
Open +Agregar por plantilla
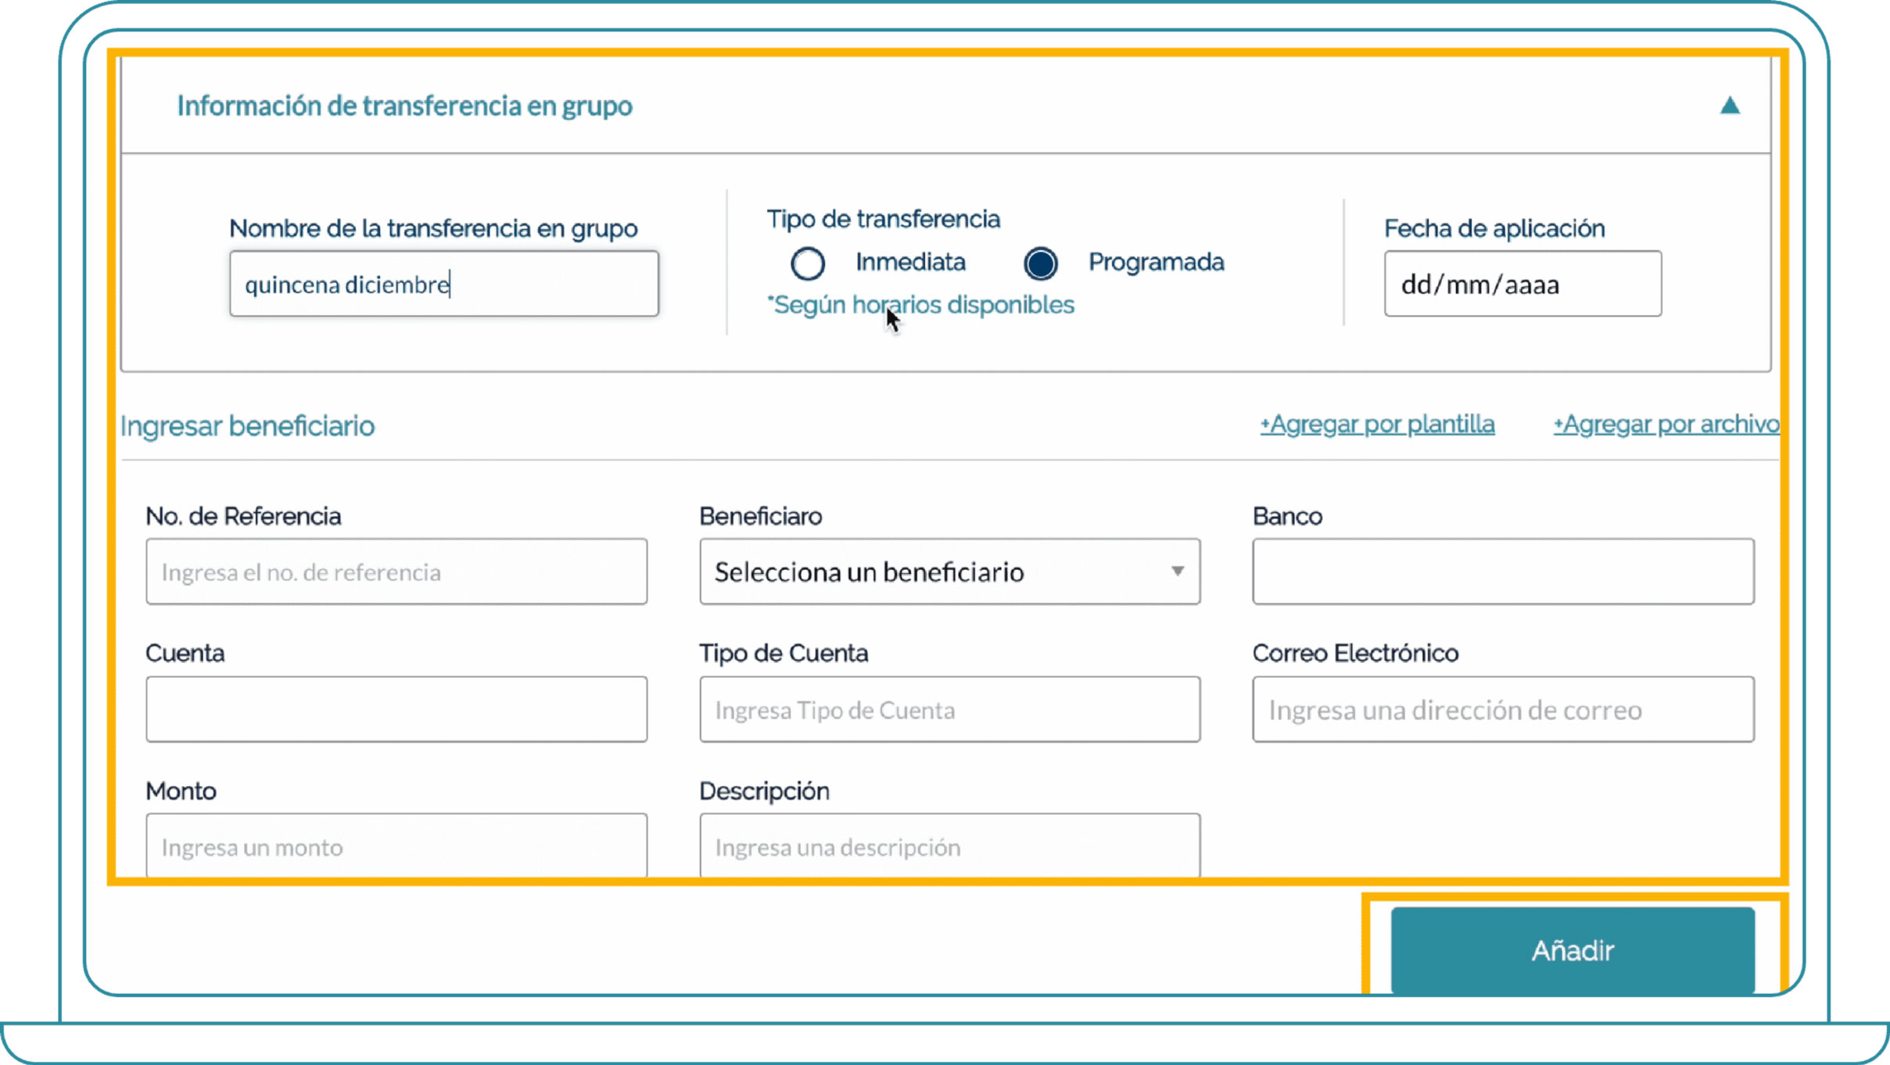click(x=1376, y=423)
